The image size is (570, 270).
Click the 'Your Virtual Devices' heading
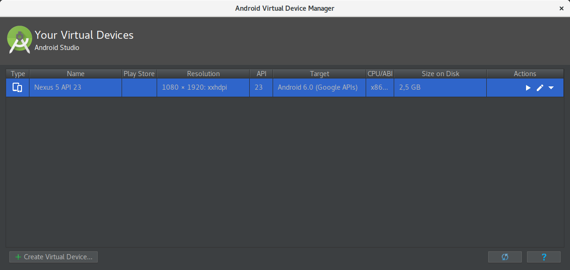(x=84, y=35)
